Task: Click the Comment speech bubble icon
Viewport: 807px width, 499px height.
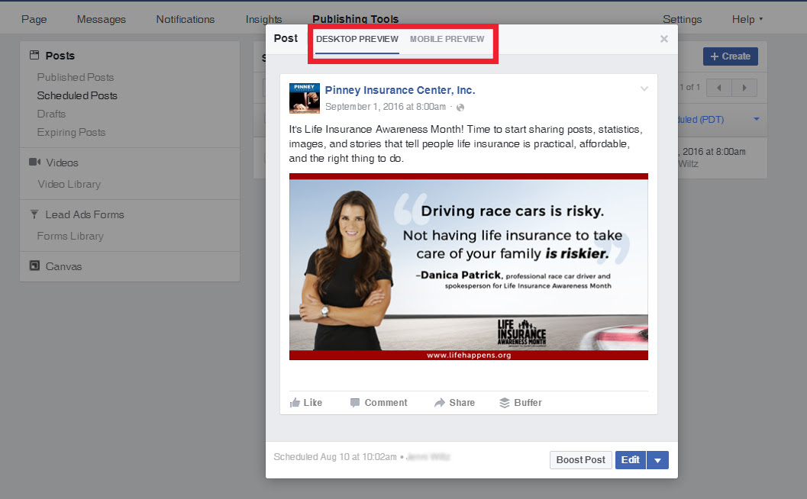Action: point(354,402)
